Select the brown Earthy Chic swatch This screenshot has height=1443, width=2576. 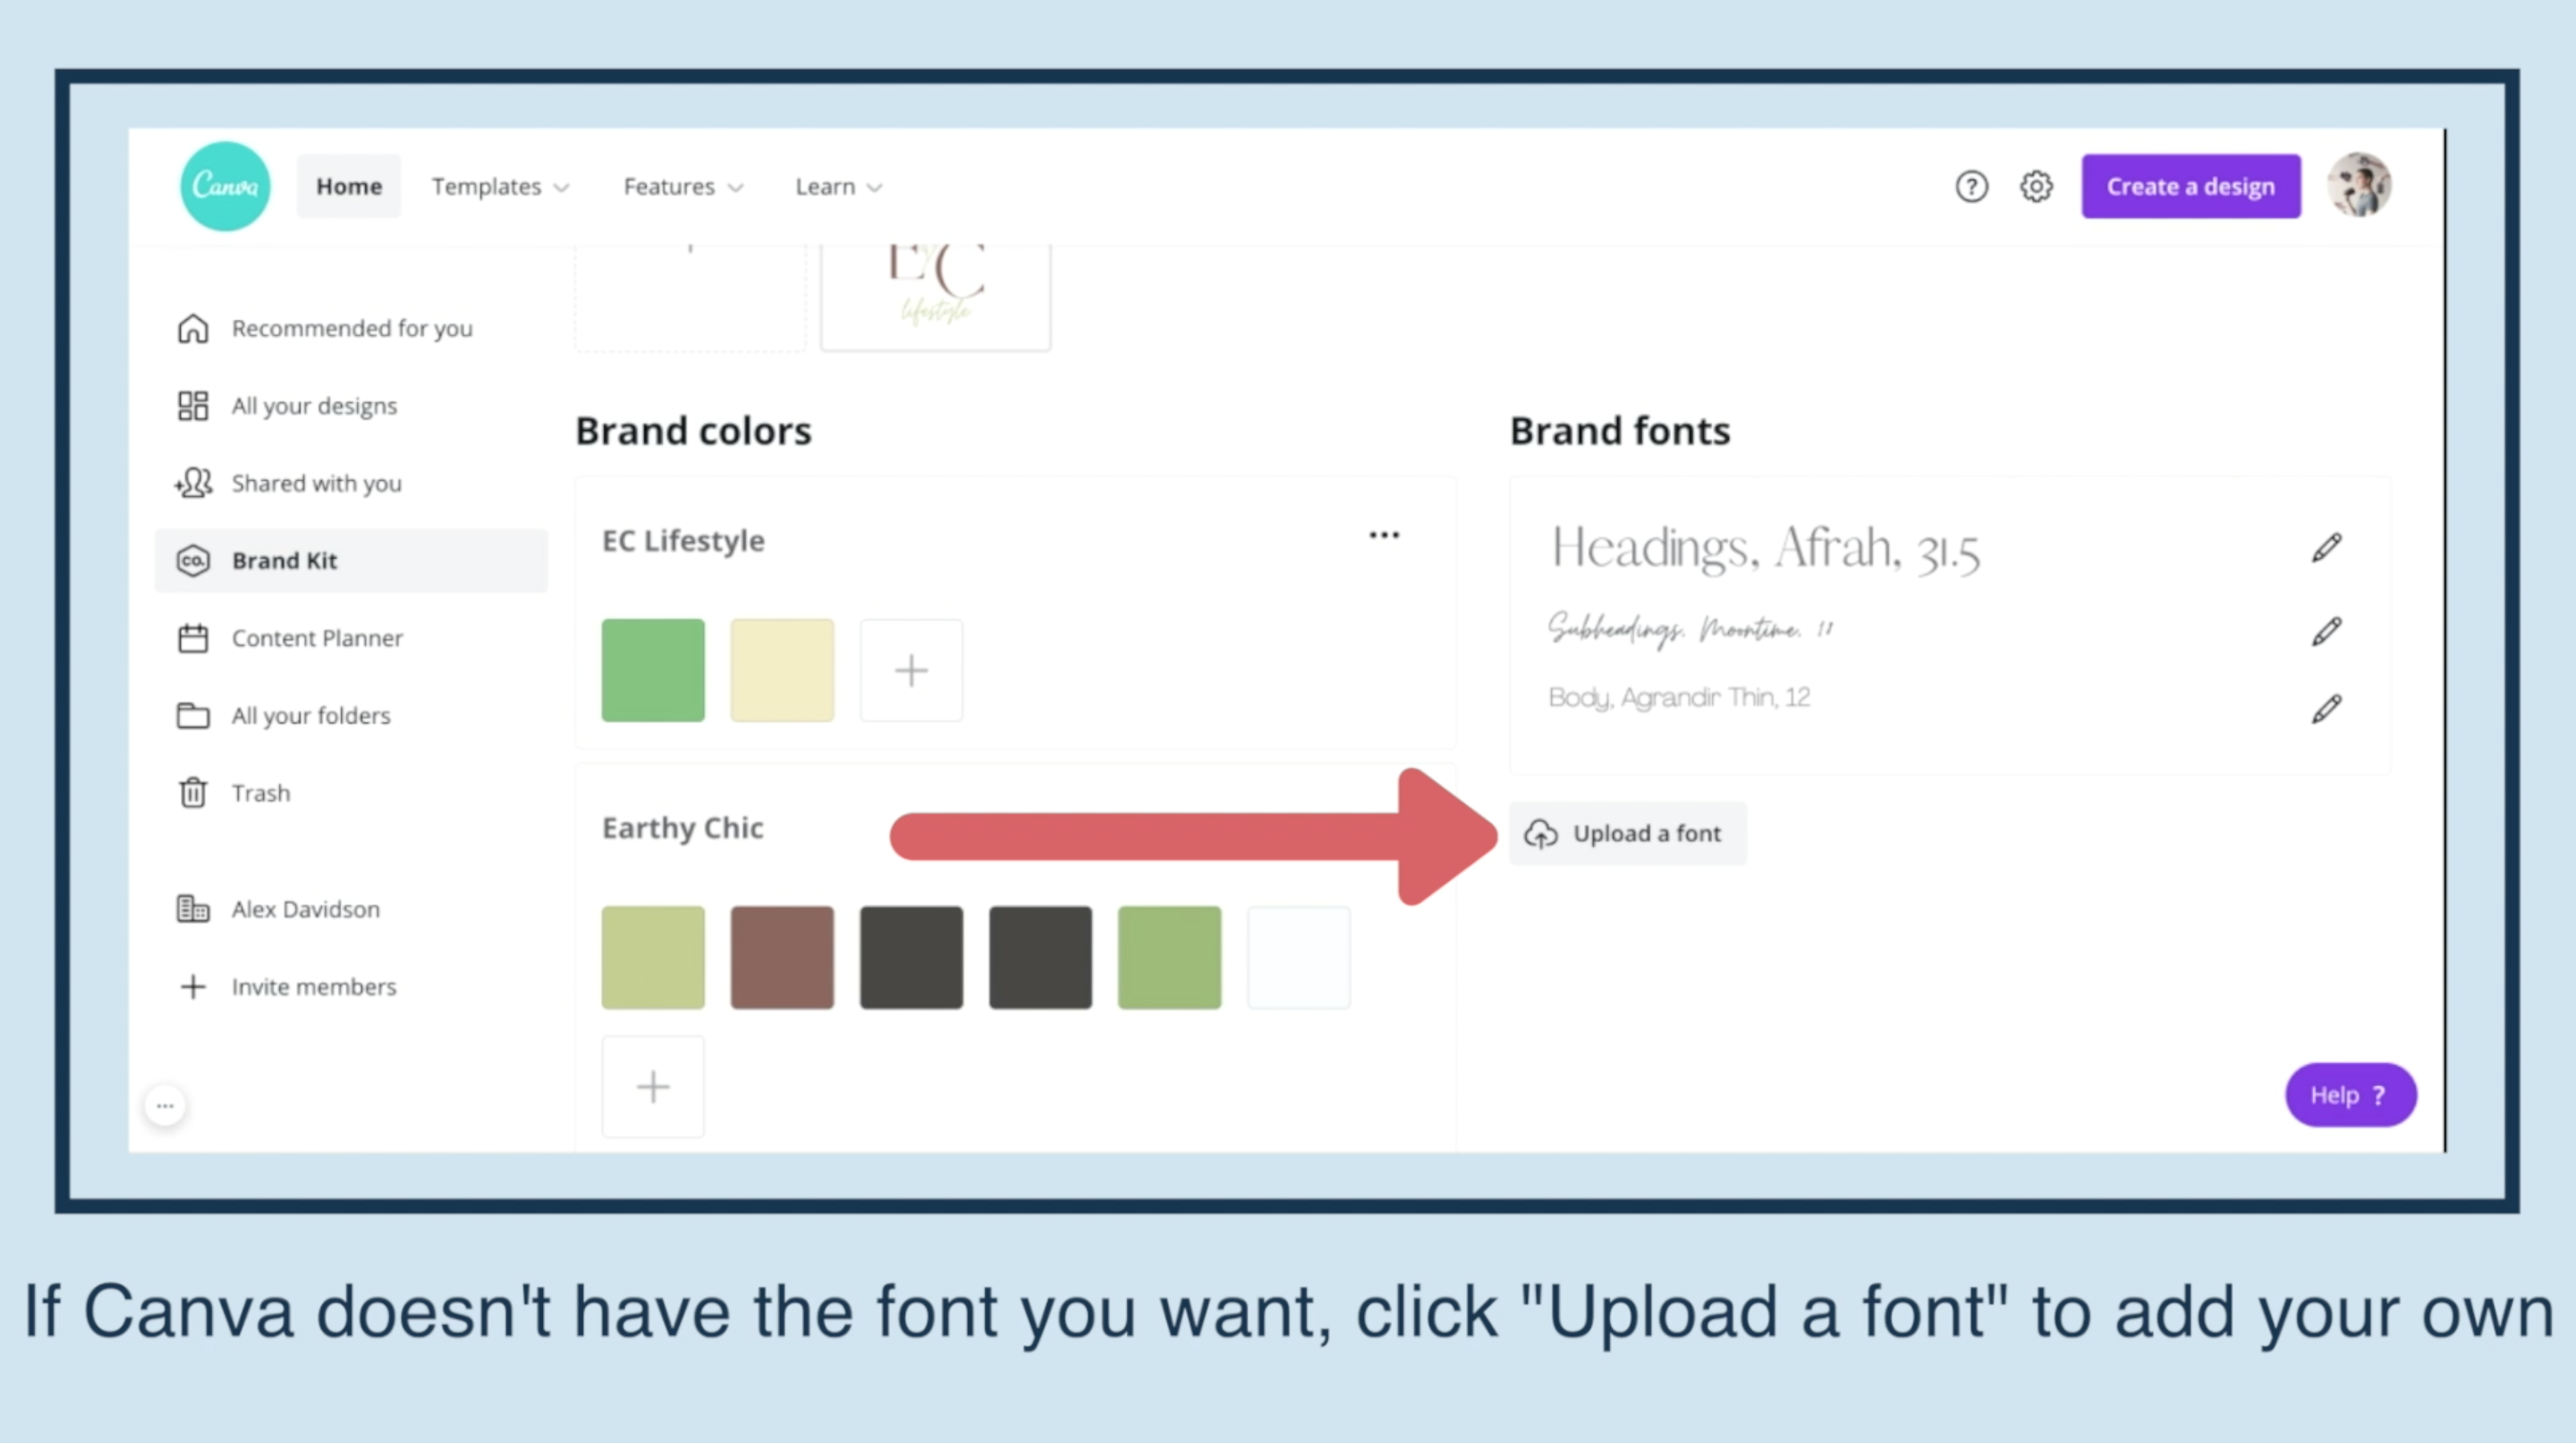782,958
